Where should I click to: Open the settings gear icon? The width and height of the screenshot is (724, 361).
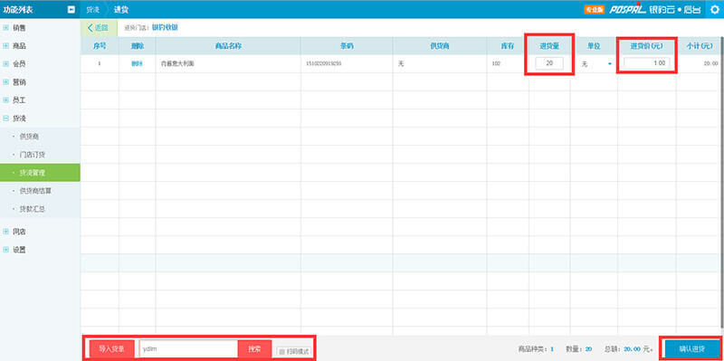point(715,9)
